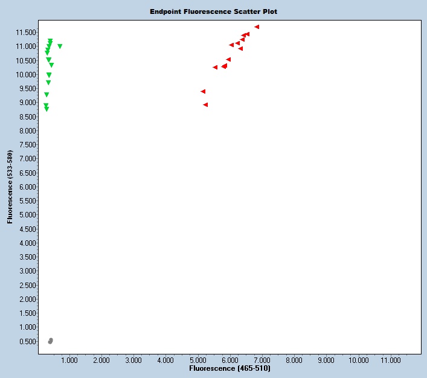Image resolution: width=427 pixels, height=378 pixels.
Task: Select the lowest red triangle marker
Action: pos(205,105)
